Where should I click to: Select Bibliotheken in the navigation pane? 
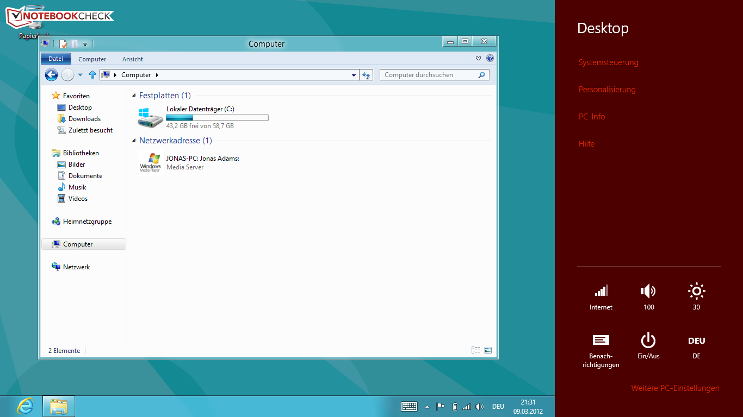click(x=81, y=153)
